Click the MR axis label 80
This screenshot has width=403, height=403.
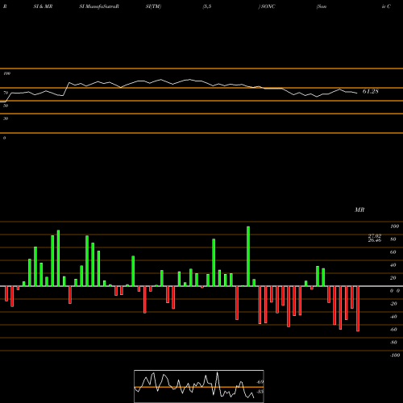(393, 239)
